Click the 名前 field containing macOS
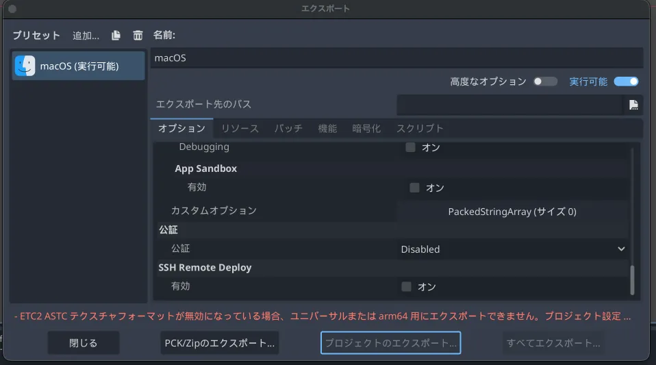Image resolution: width=656 pixels, height=365 pixels. coord(396,58)
